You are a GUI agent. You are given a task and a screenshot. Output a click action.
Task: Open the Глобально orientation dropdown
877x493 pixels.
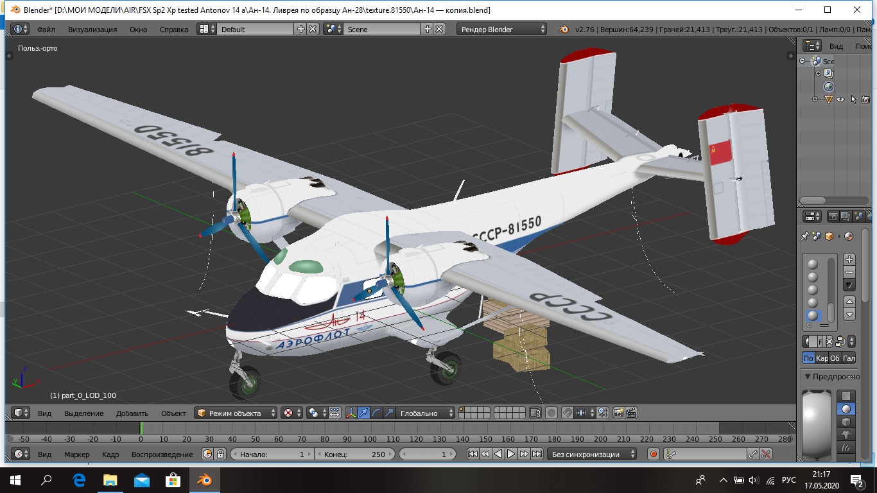pyautogui.click(x=426, y=413)
